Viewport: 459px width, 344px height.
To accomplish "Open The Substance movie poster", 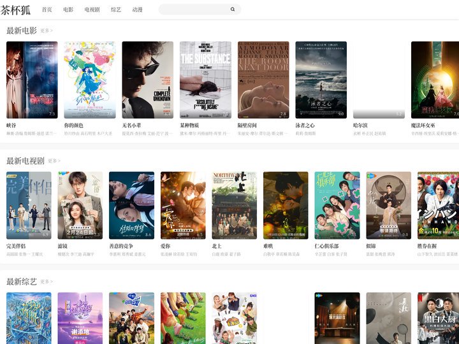I will click(205, 80).
